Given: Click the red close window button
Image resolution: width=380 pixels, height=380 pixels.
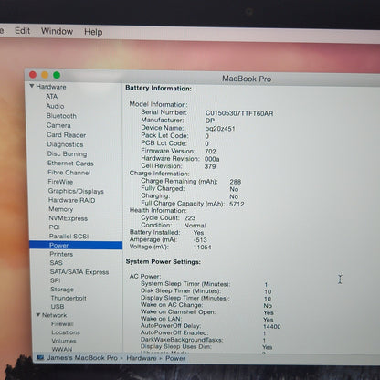Looking at the screenshot, I should click(x=33, y=75).
